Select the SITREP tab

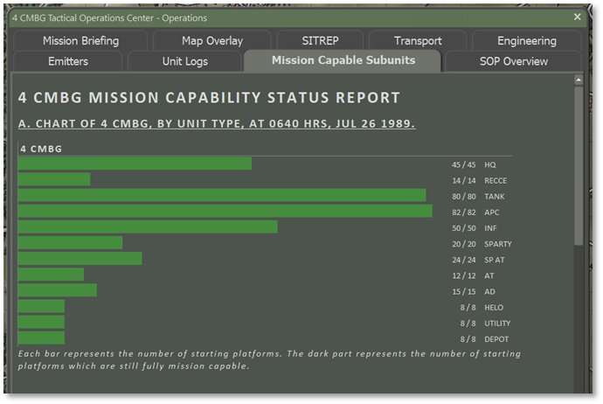point(320,40)
